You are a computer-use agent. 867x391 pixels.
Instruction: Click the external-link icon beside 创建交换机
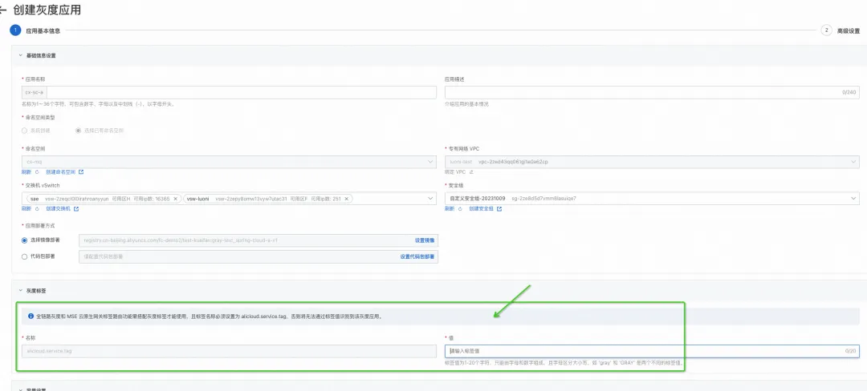(76, 209)
